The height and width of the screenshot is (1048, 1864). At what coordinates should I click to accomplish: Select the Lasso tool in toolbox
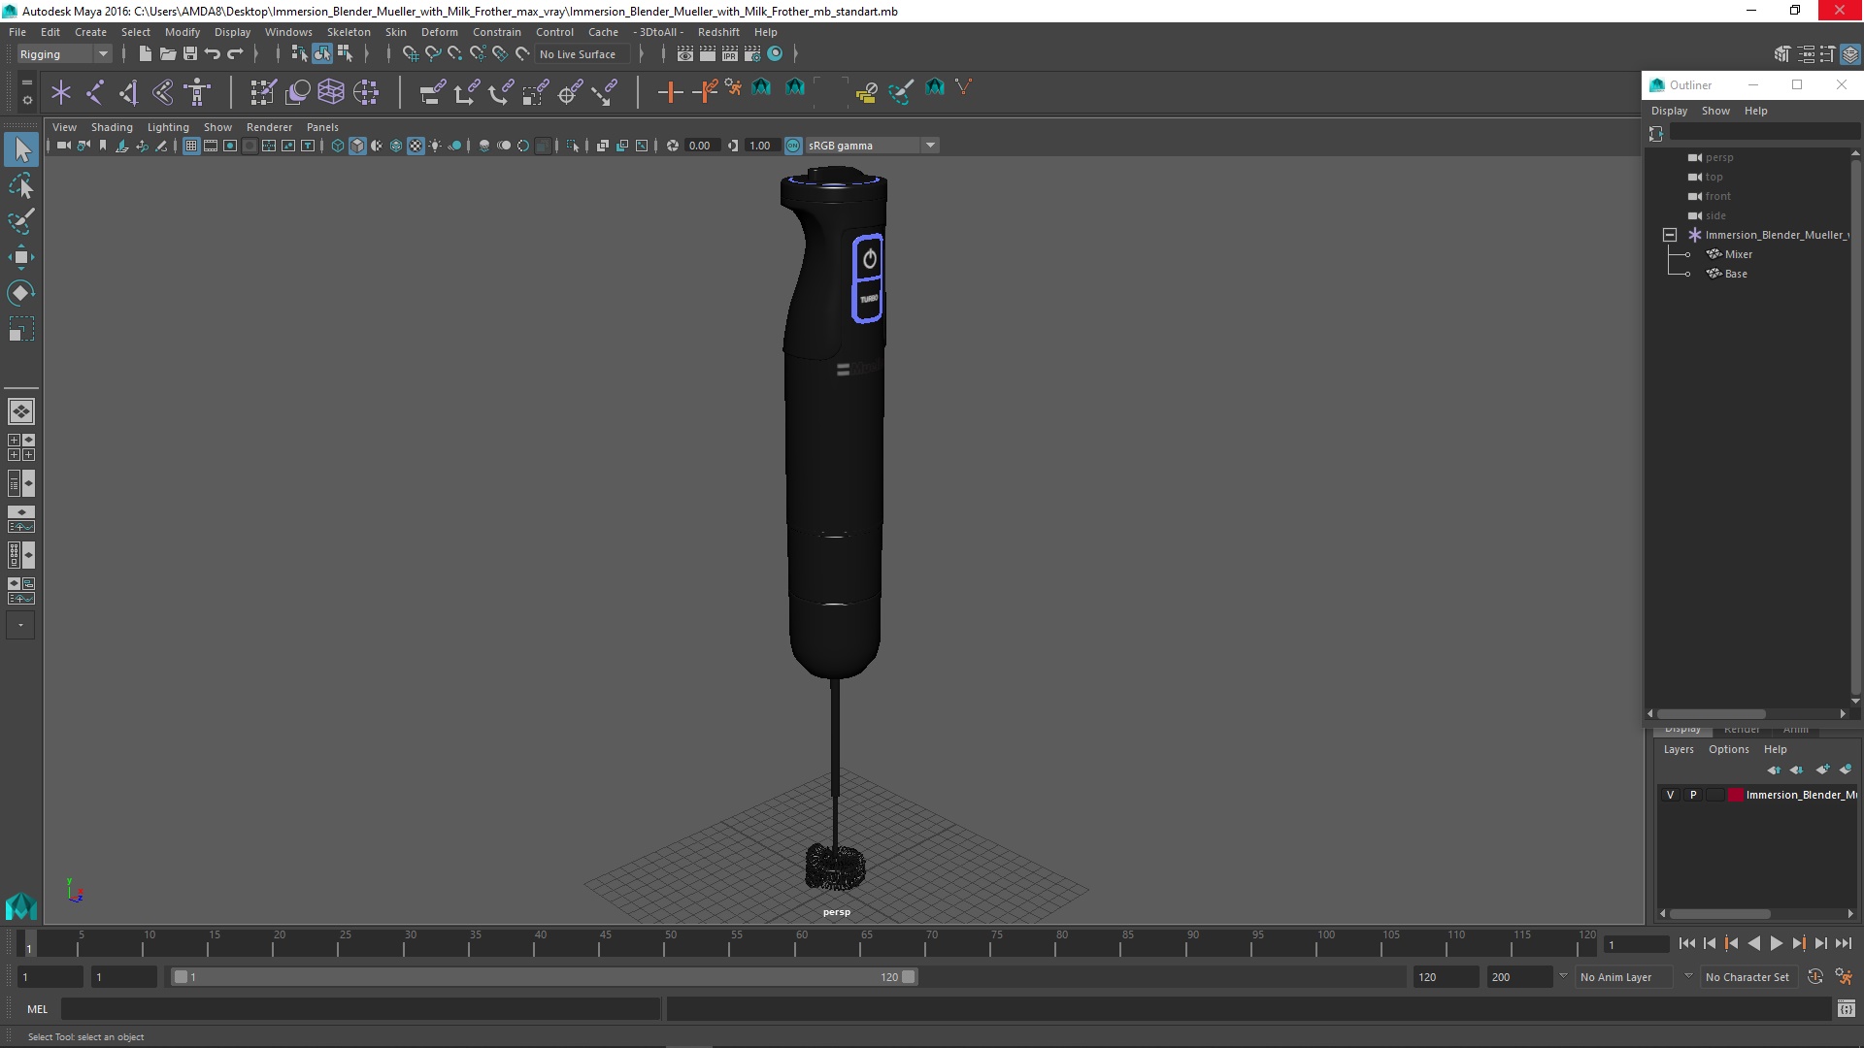(21, 185)
